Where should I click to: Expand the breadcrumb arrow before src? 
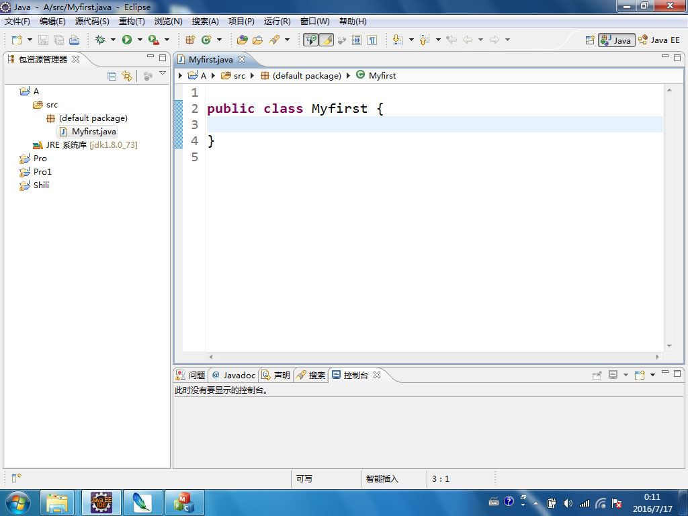point(213,76)
